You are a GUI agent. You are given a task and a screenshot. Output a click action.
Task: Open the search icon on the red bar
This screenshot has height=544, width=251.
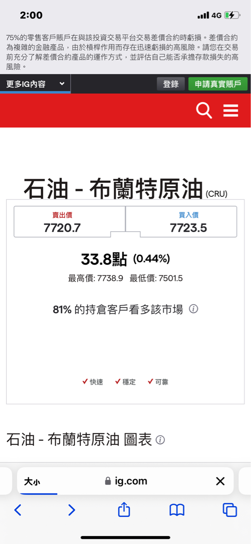[204, 110]
